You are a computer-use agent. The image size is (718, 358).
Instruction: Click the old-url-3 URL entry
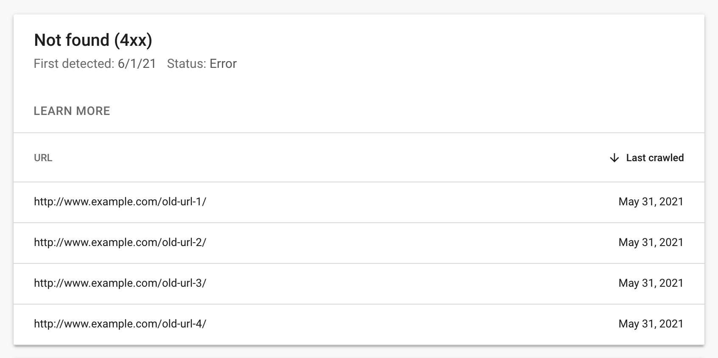point(120,283)
